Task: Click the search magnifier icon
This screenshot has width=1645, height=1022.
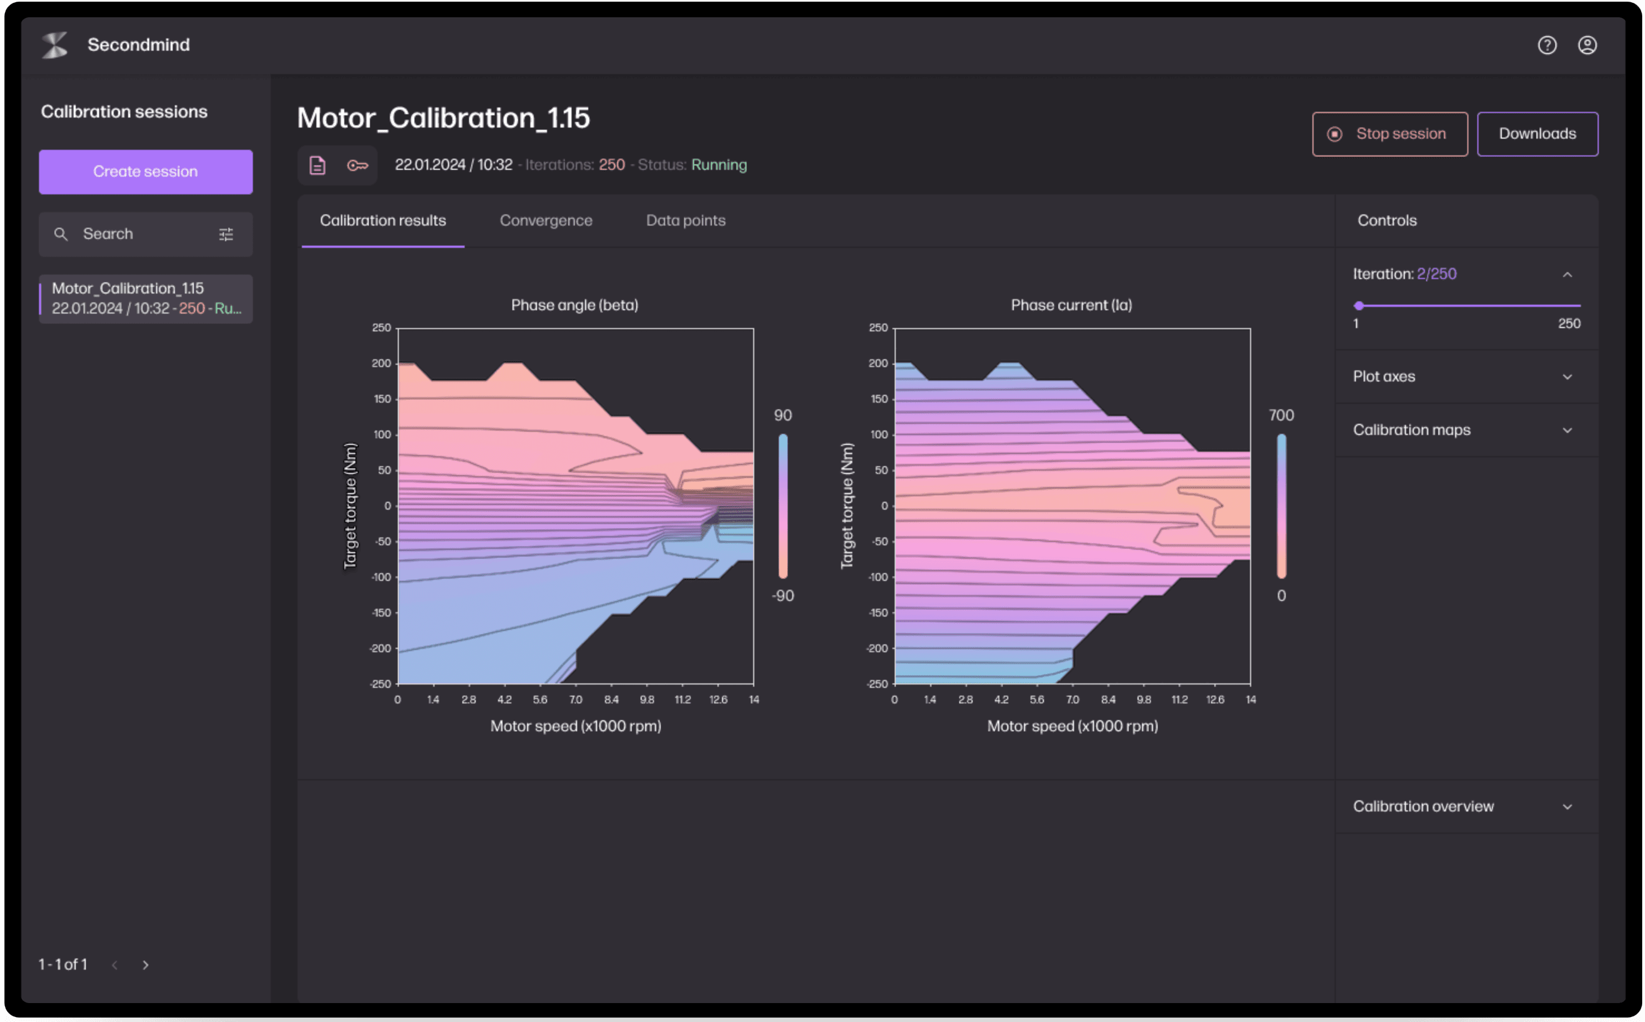Action: coord(61,234)
